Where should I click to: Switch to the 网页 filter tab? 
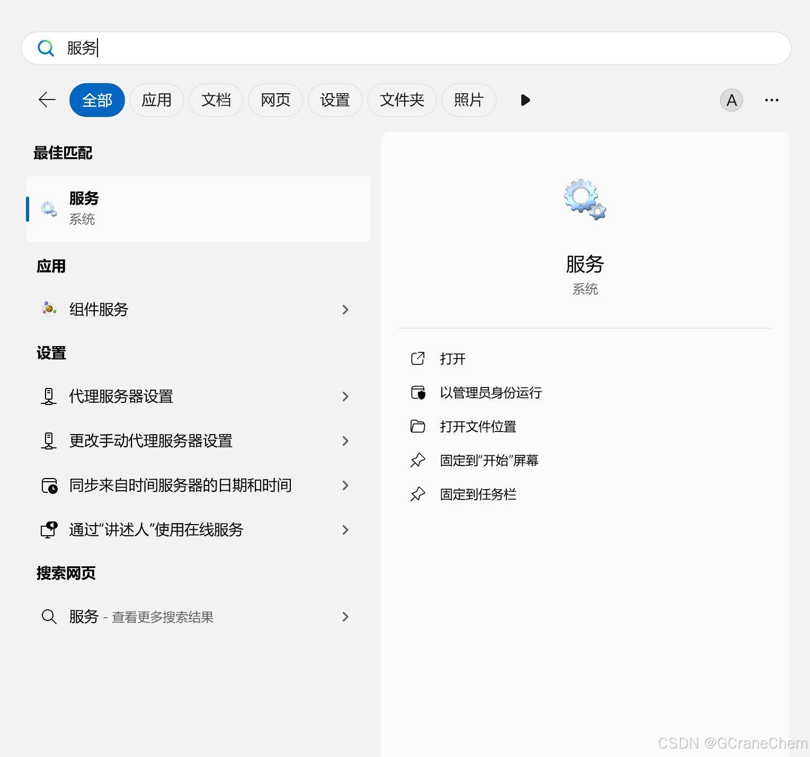(x=275, y=100)
